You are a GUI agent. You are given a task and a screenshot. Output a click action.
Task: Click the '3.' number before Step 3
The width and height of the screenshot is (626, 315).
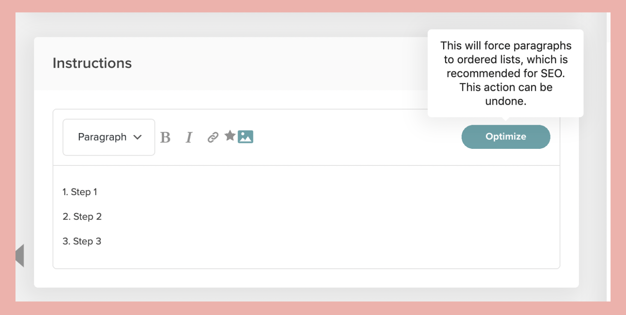(x=66, y=241)
